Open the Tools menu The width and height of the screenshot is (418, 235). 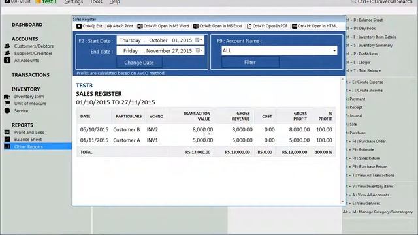pos(96,2)
